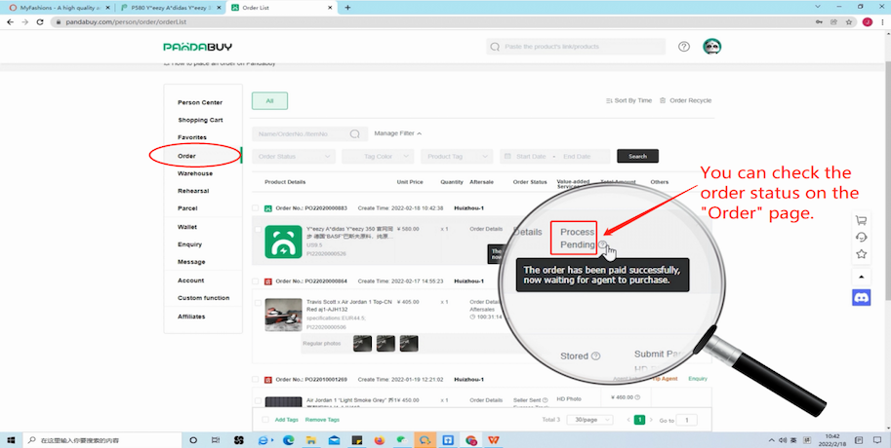Open Task View on the taskbar
This screenshot has height=448, width=891.
[x=216, y=440]
